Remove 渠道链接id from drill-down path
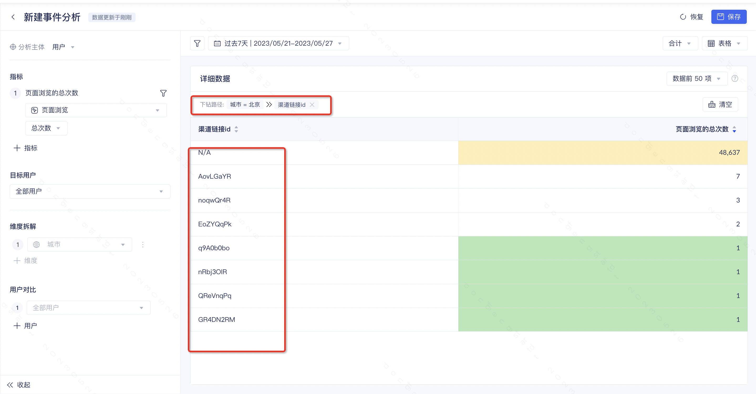 tap(312, 105)
